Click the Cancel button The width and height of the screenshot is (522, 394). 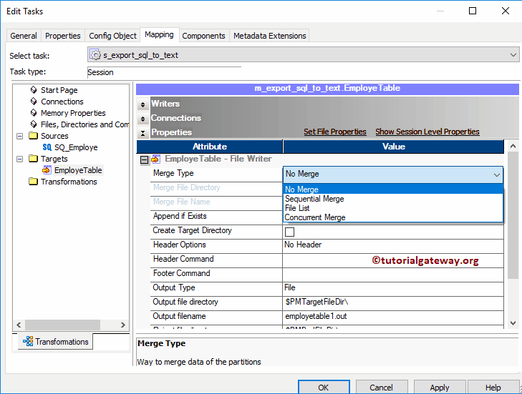coord(382,388)
